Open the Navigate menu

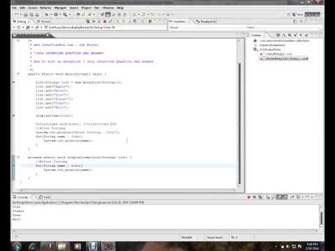tap(60, 8)
